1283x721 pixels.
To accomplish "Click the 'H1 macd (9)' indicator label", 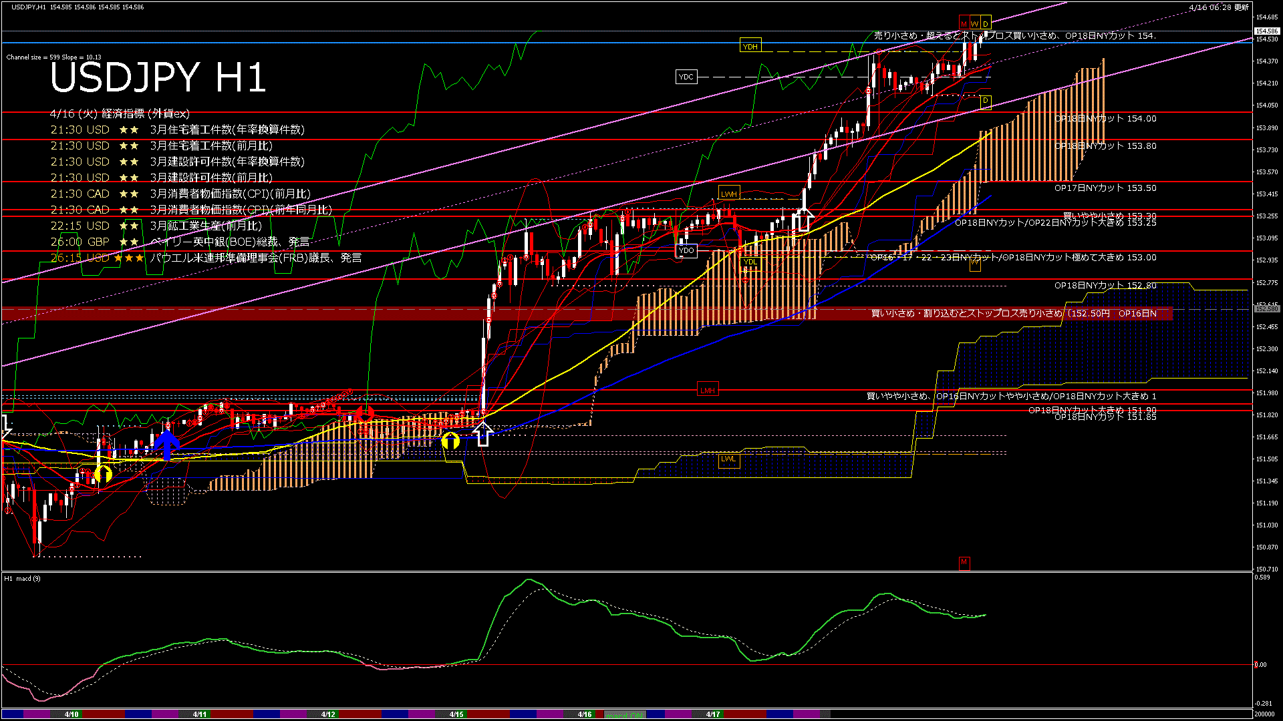I will point(22,579).
